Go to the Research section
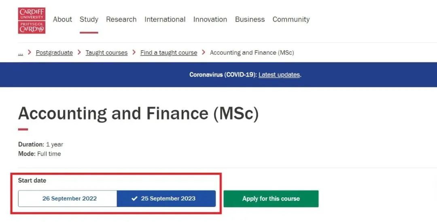 [x=121, y=19]
